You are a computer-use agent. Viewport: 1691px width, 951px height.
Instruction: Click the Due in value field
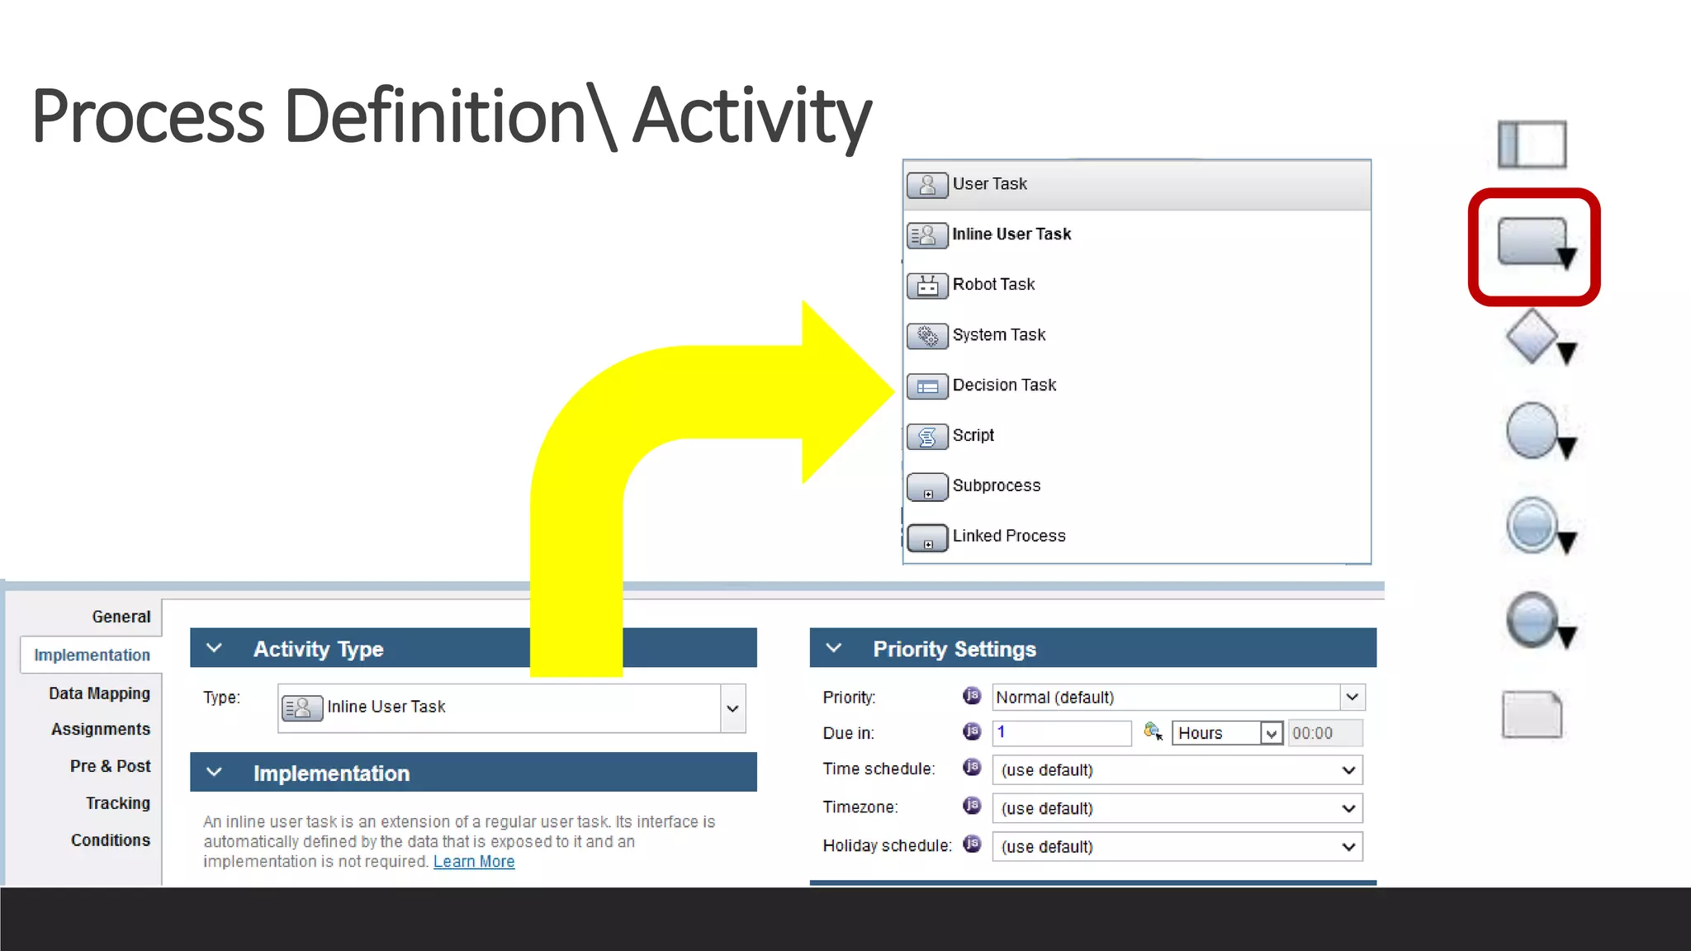(1061, 732)
